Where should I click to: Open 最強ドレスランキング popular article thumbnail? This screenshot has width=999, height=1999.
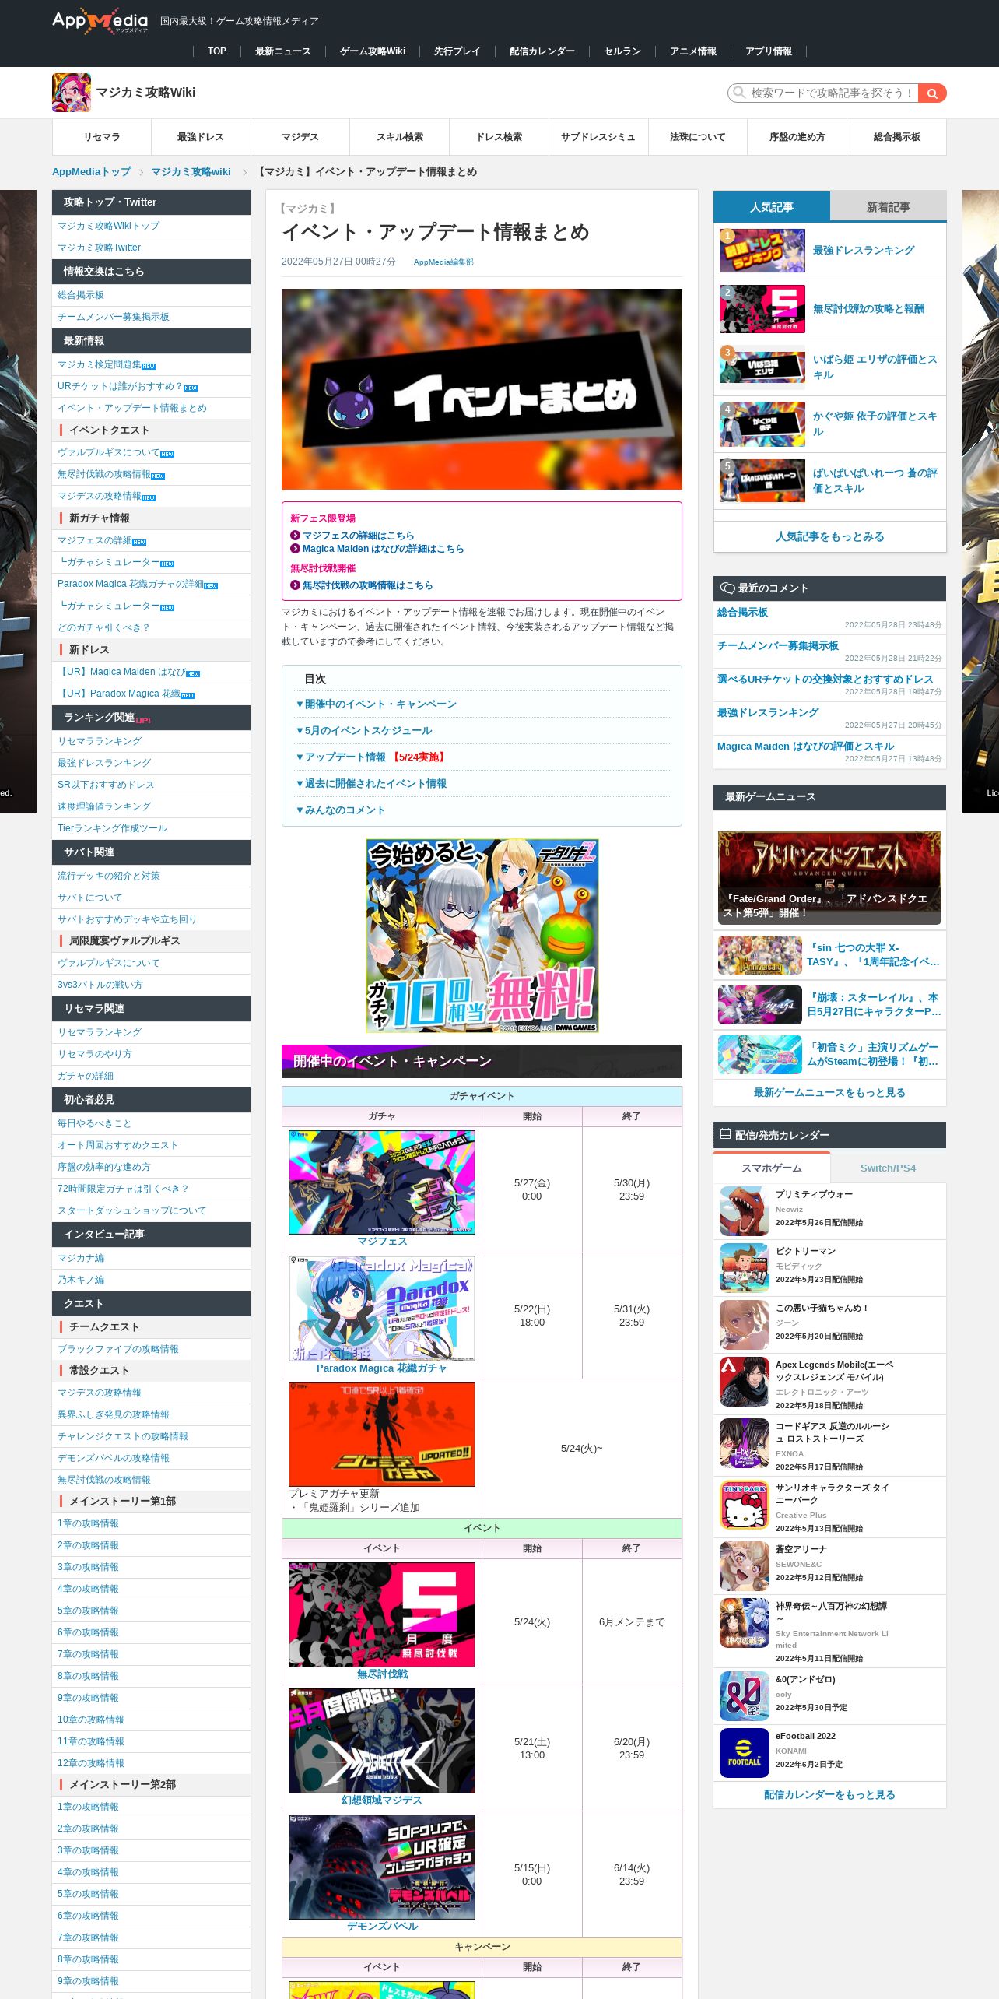(762, 251)
